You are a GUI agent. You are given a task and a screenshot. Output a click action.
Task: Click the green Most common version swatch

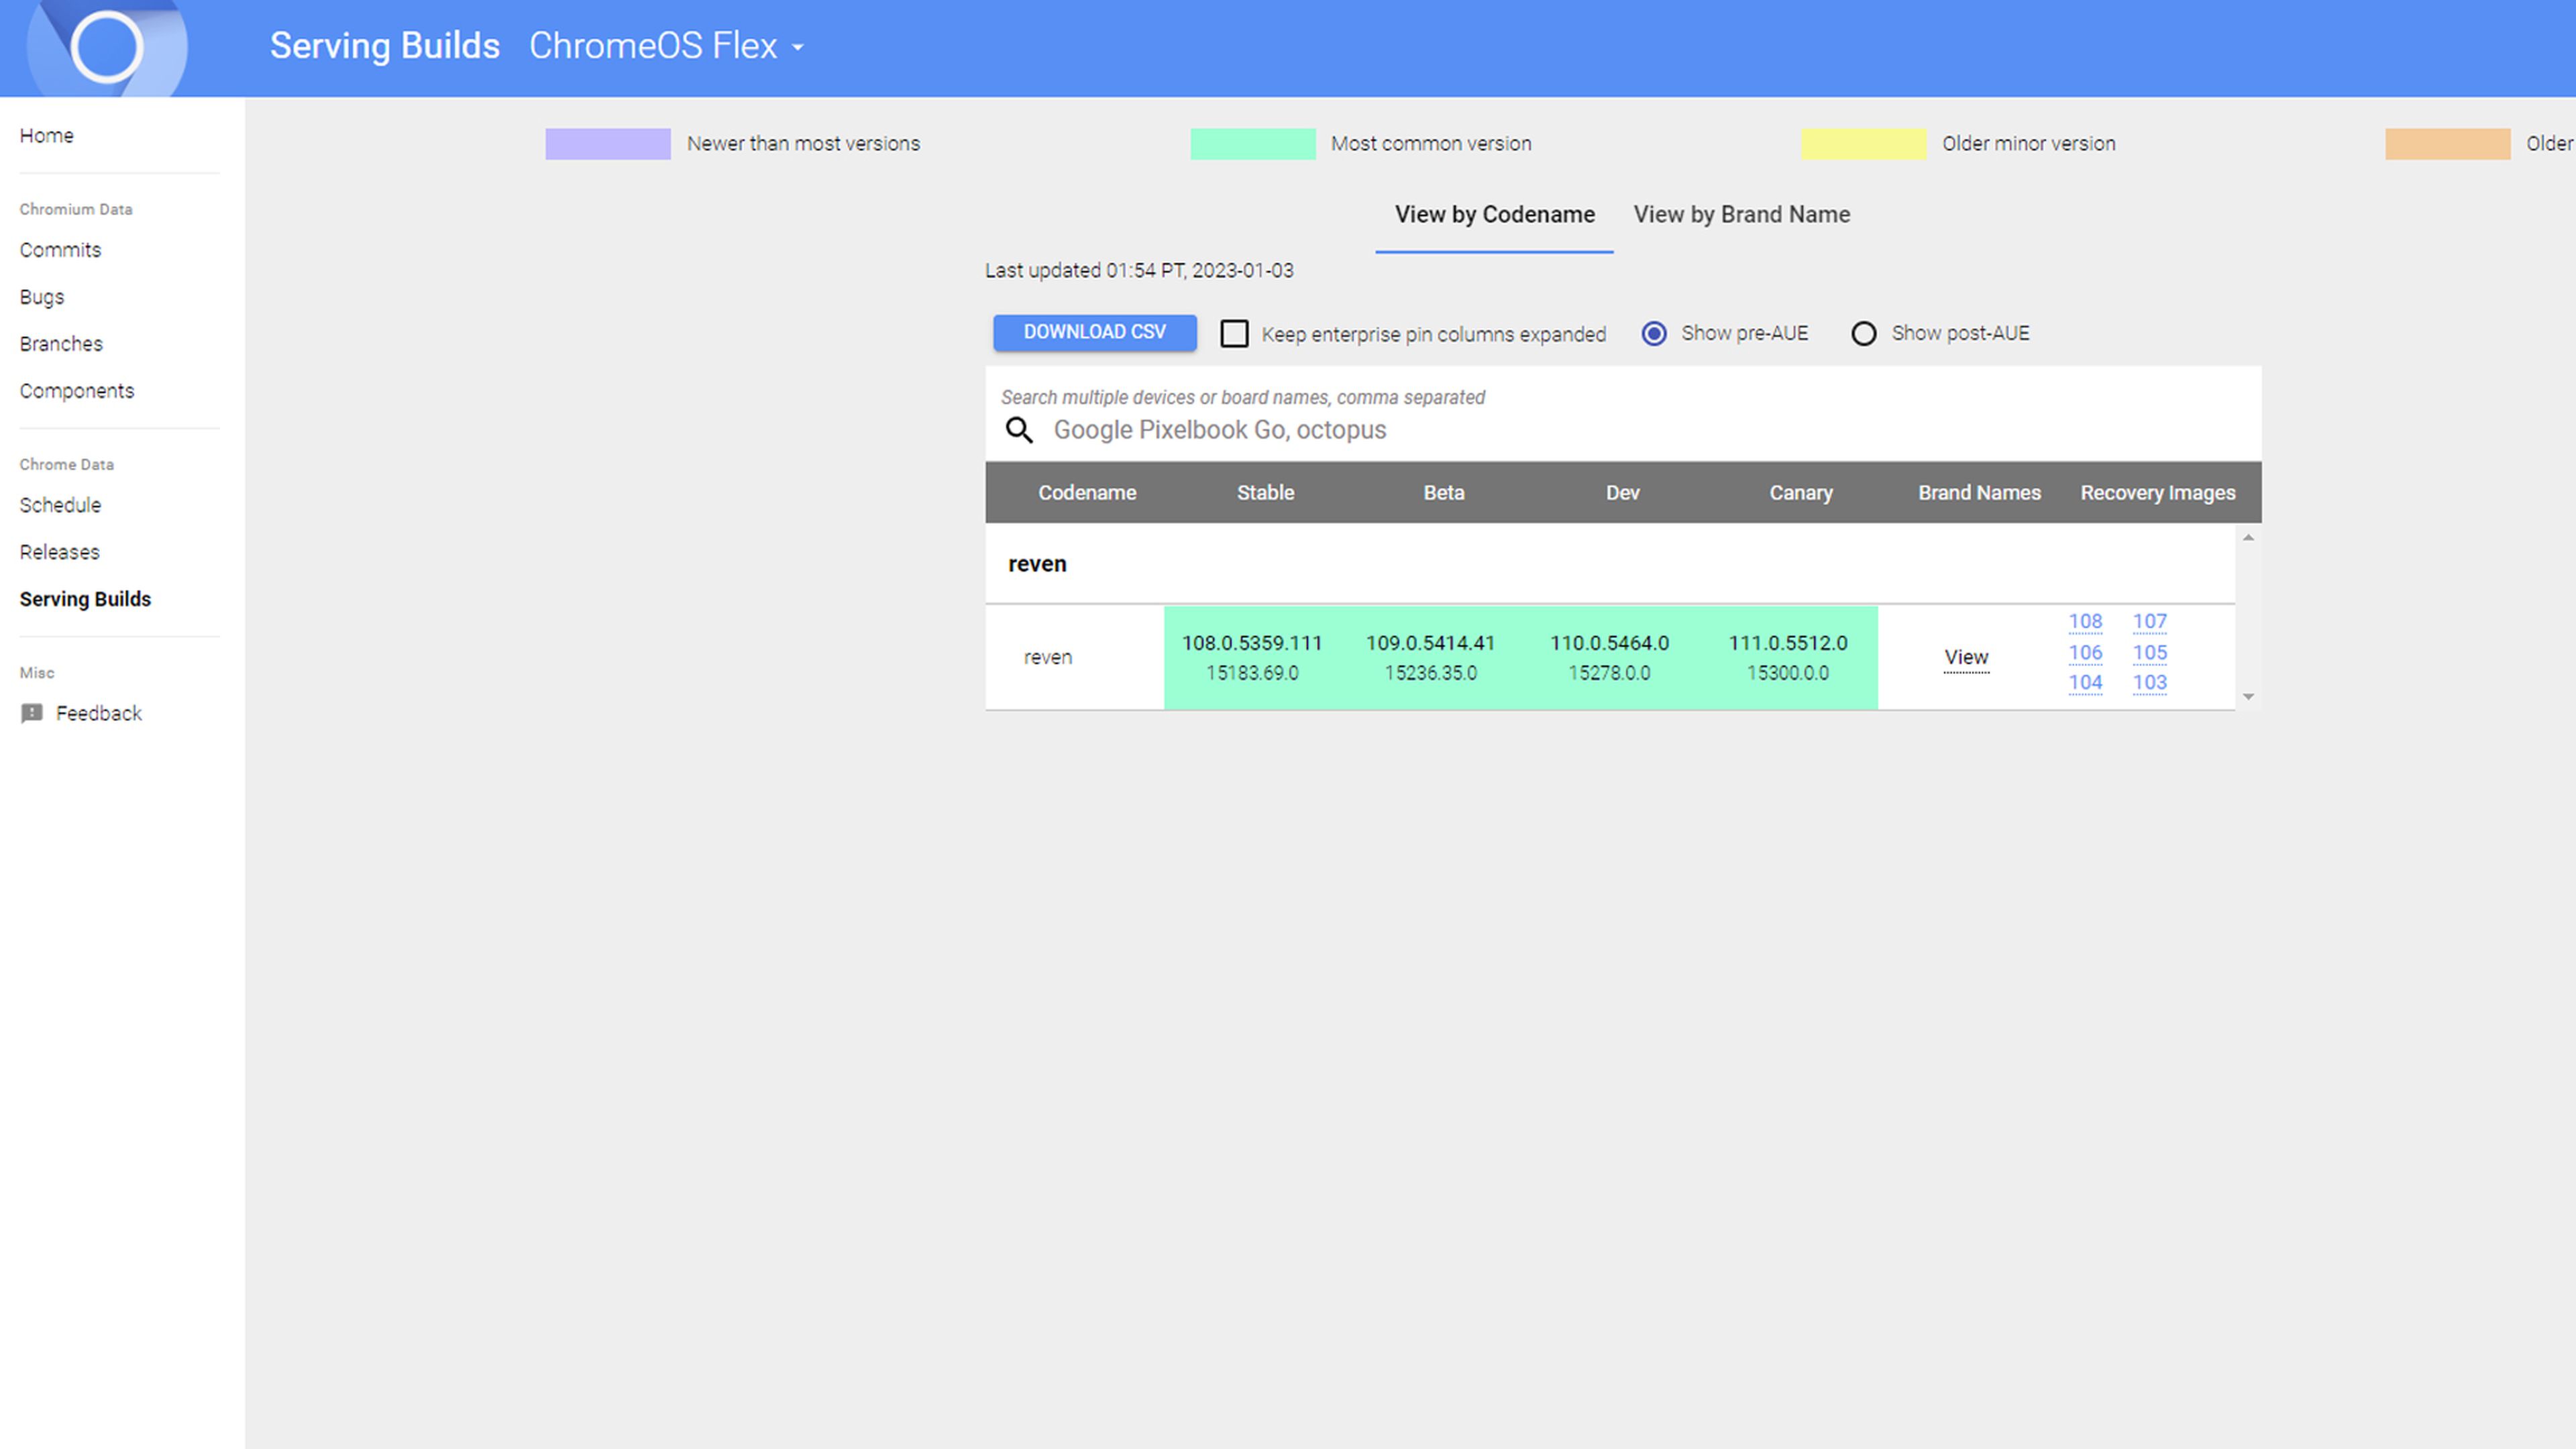click(1252, 143)
